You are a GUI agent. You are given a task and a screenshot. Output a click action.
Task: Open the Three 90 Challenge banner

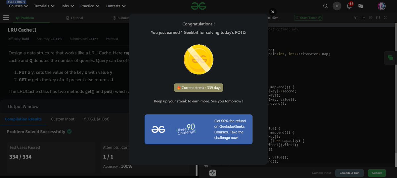click(x=198, y=129)
